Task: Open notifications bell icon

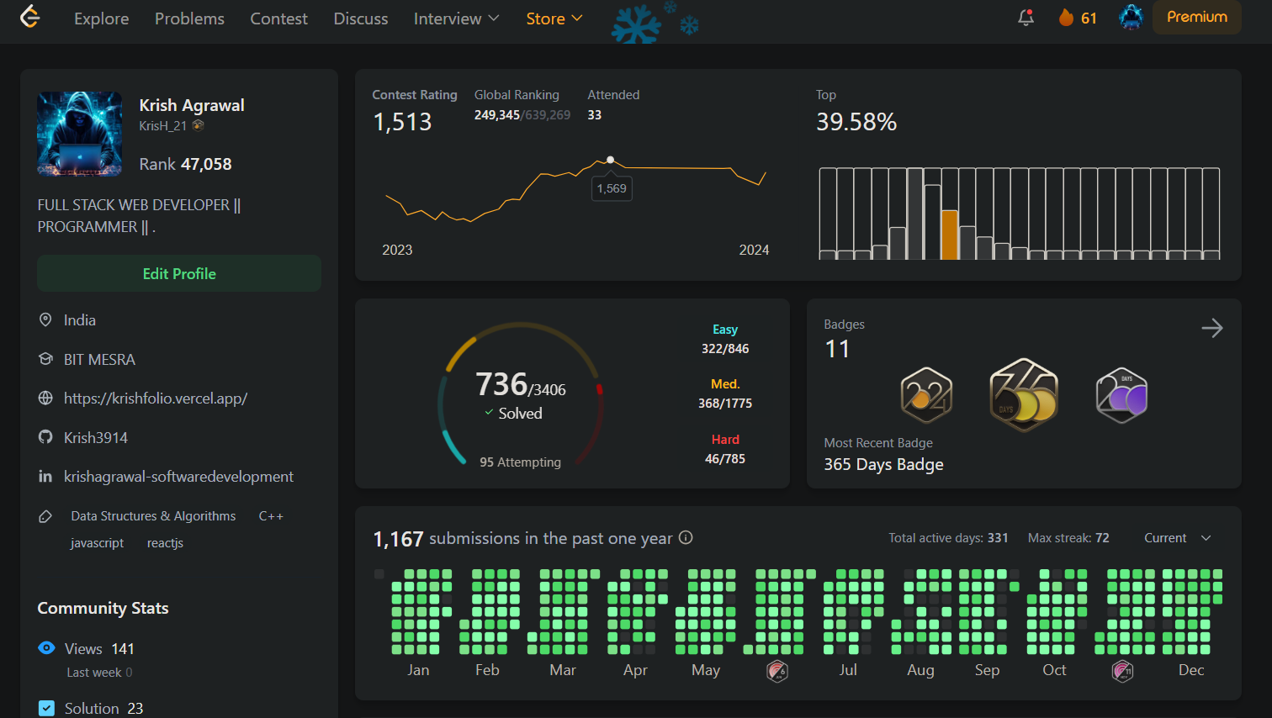Action: pyautogui.click(x=1026, y=18)
